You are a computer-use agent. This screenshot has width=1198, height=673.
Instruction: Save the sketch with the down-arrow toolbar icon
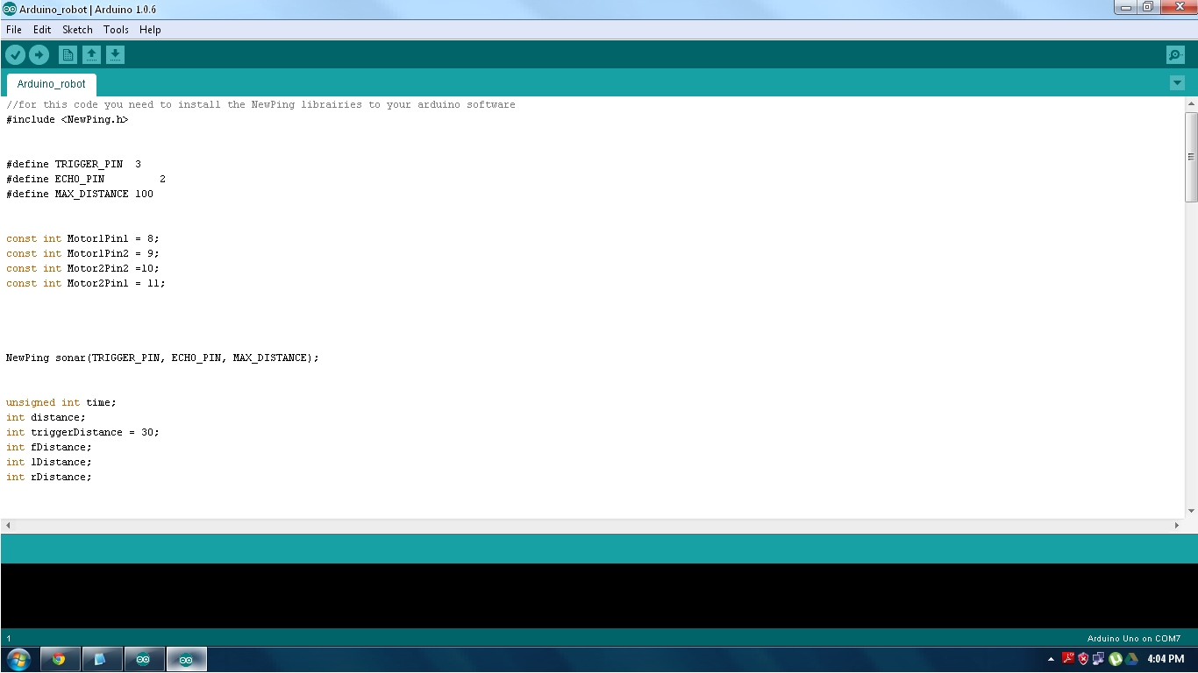[115, 55]
